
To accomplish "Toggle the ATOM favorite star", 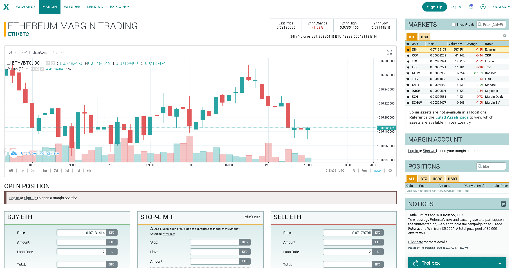I will [x=408, y=73].
